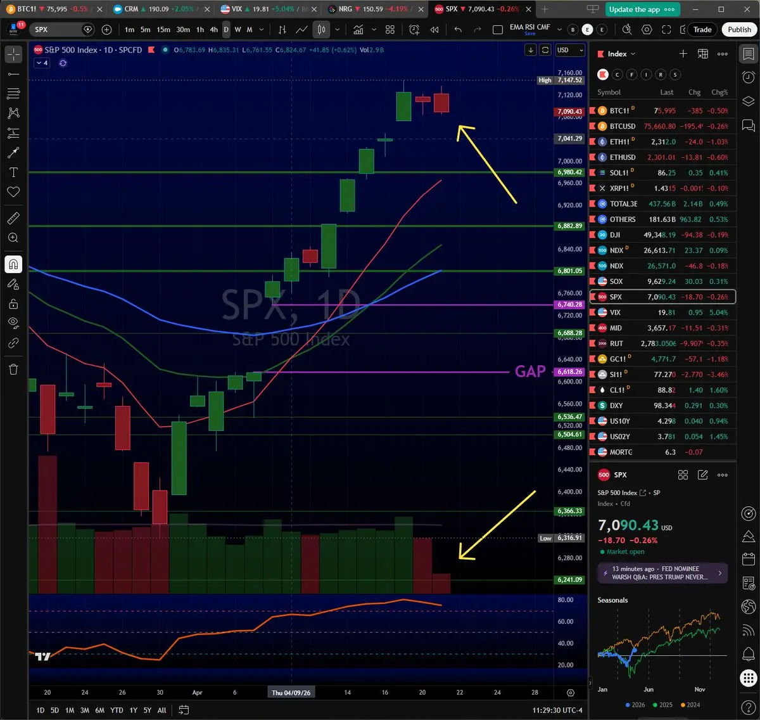Switch to the NRG tab

(x=375, y=10)
